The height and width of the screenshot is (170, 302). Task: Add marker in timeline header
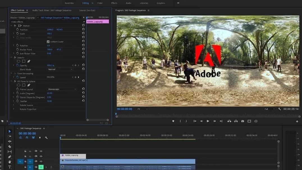(40, 138)
